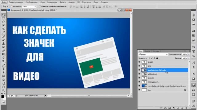
Task: Click the create new layer icon
Action: [182, 108]
